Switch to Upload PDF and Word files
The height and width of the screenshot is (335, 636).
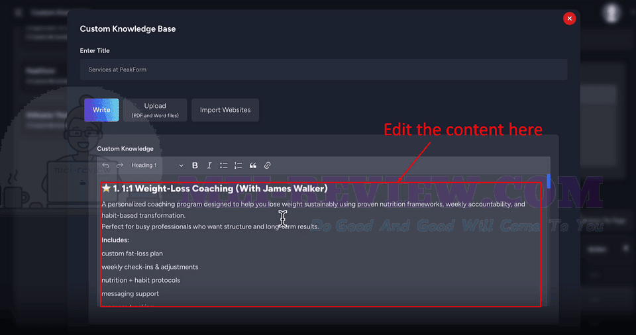pos(155,110)
